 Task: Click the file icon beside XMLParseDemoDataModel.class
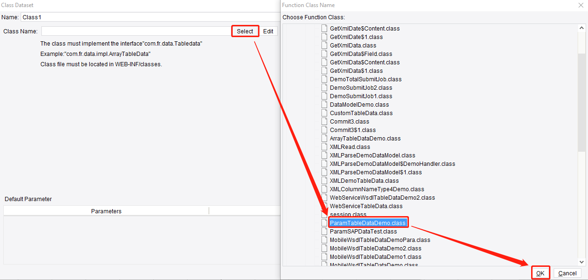pos(324,155)
